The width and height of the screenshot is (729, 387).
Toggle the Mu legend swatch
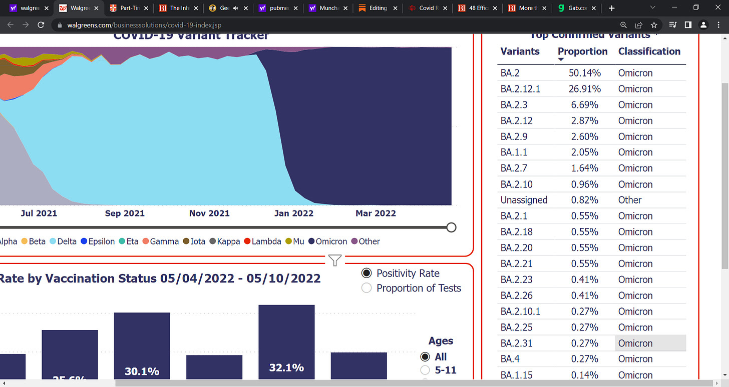pyautogui.click(x=289, y=241)
